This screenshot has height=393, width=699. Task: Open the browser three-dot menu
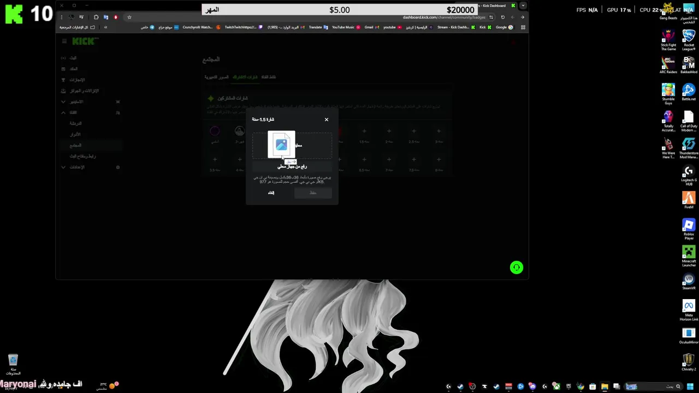click(62, 17)
